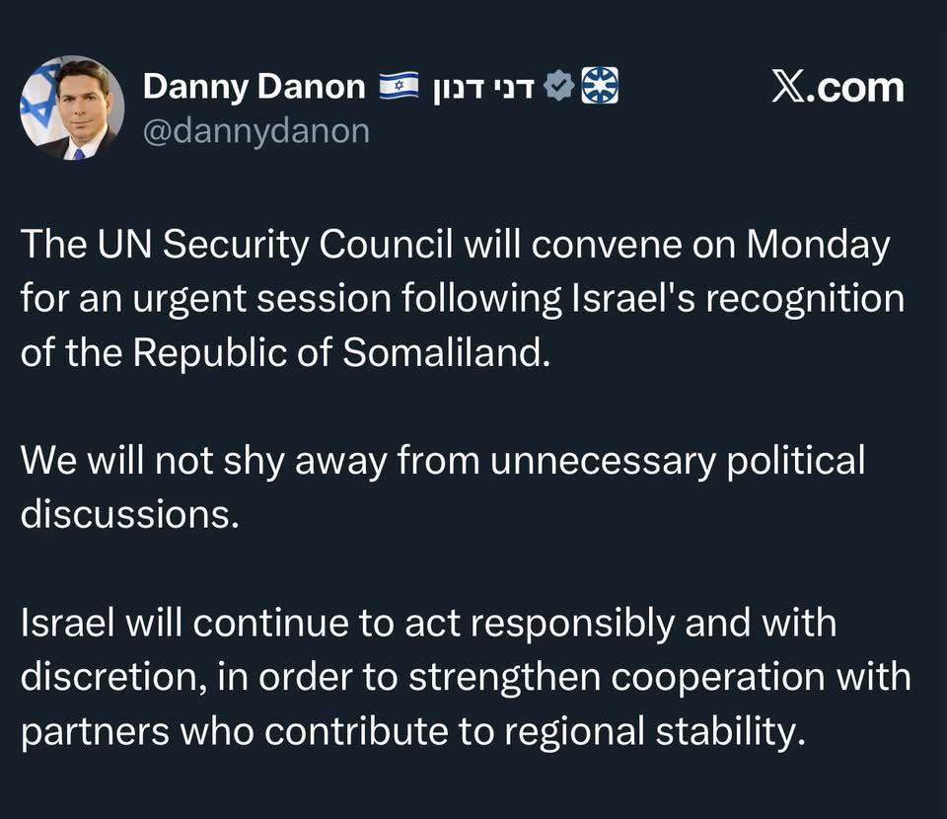
Task: Click the display name "Danny Danon"
Action: click(255, 87)
